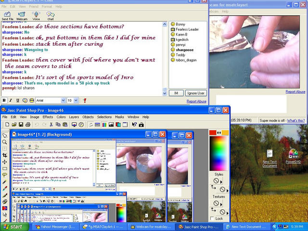Screen dimensions: 308x231
Task: Switch to New Text Document taskbar button
Action: click(x=246, y=227)
